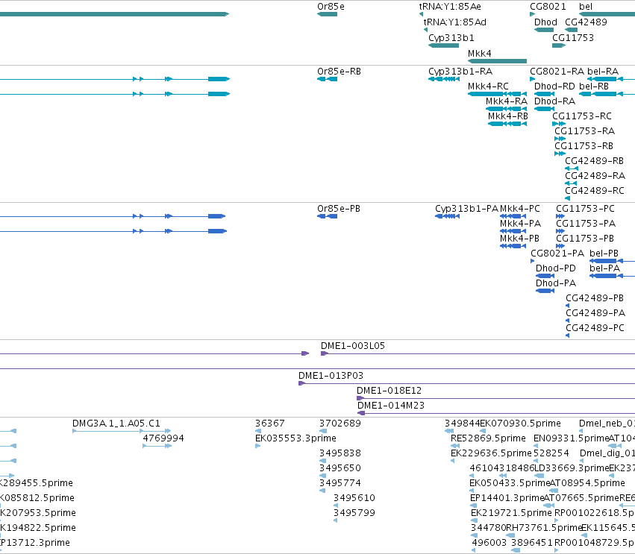Click the DME1-003L05 BAC clone label
635x554 pixels.
coord(353,347)
